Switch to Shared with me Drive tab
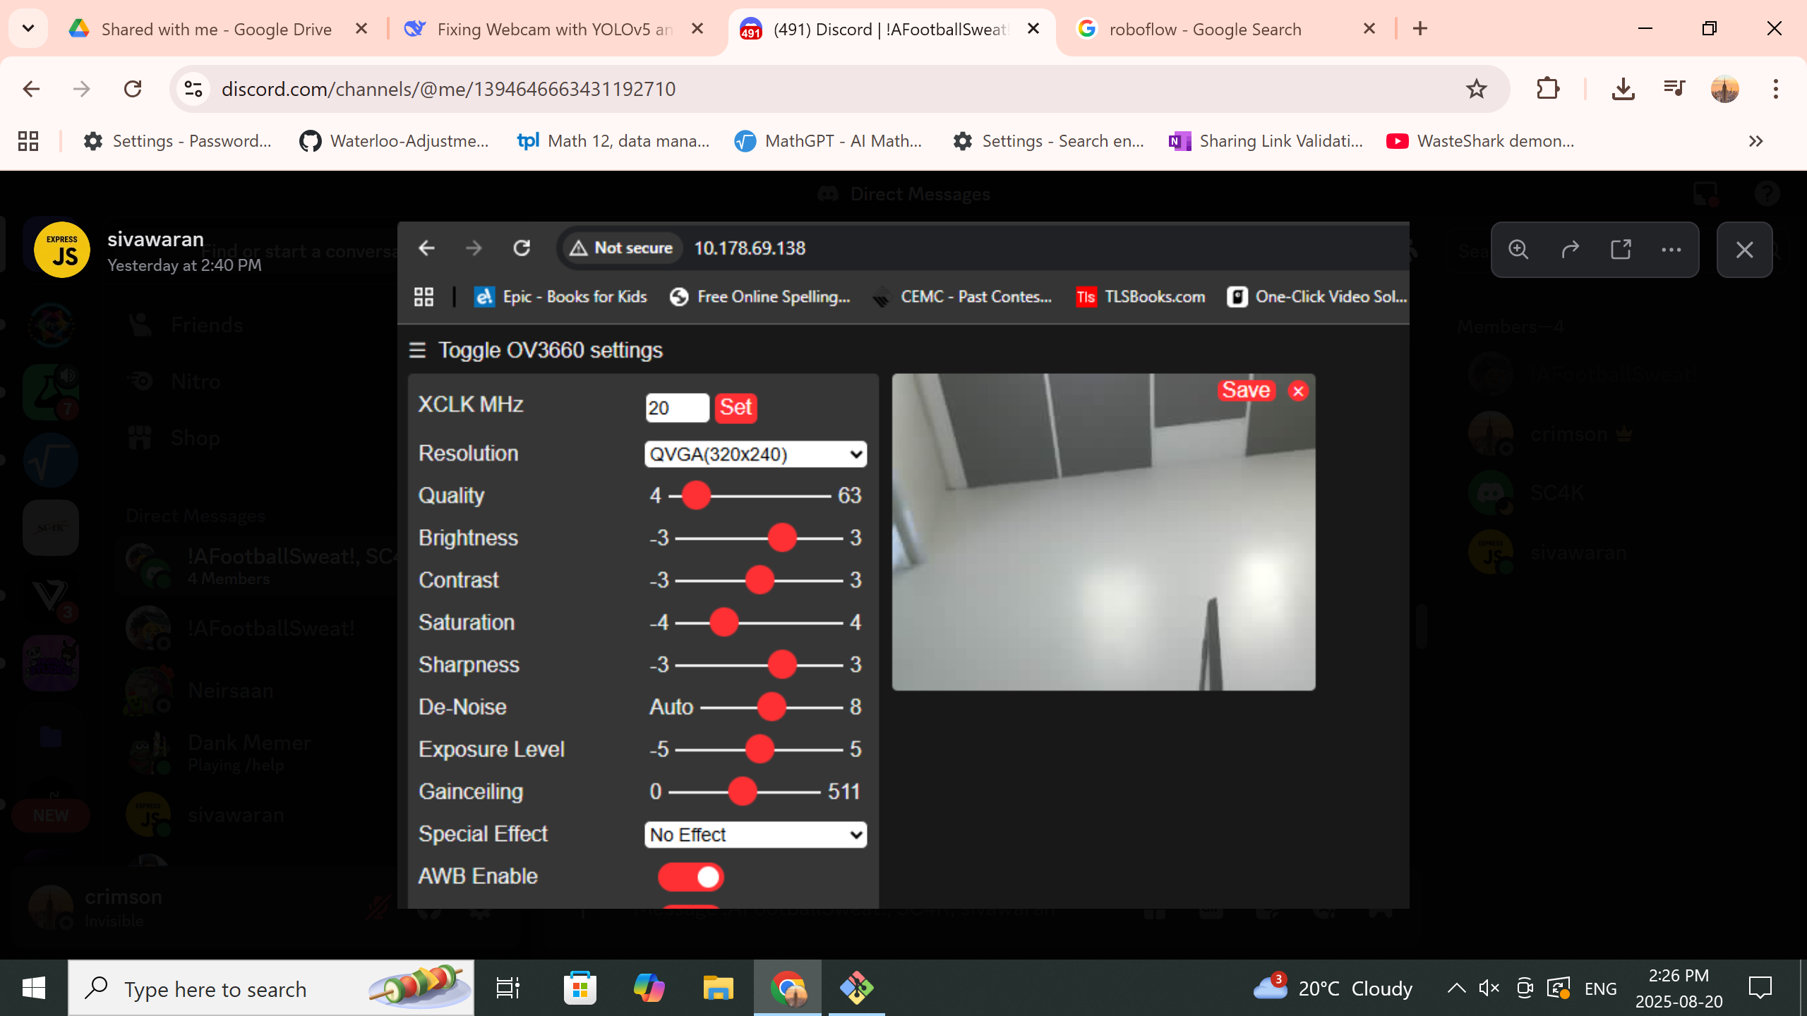 (x=216, y=29)
